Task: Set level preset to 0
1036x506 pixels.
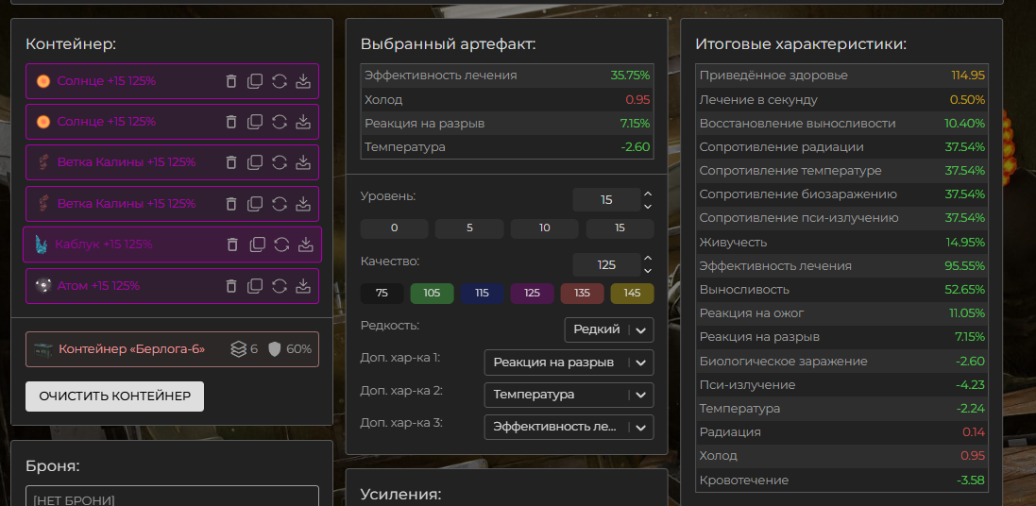Action: (x=394, y=228)
